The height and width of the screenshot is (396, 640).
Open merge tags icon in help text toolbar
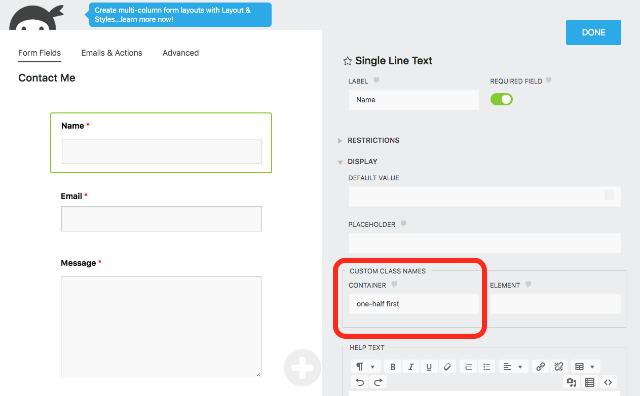pyautogui.click(x=590, y=382)
